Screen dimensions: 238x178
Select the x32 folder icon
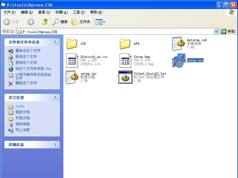point(72,44)
